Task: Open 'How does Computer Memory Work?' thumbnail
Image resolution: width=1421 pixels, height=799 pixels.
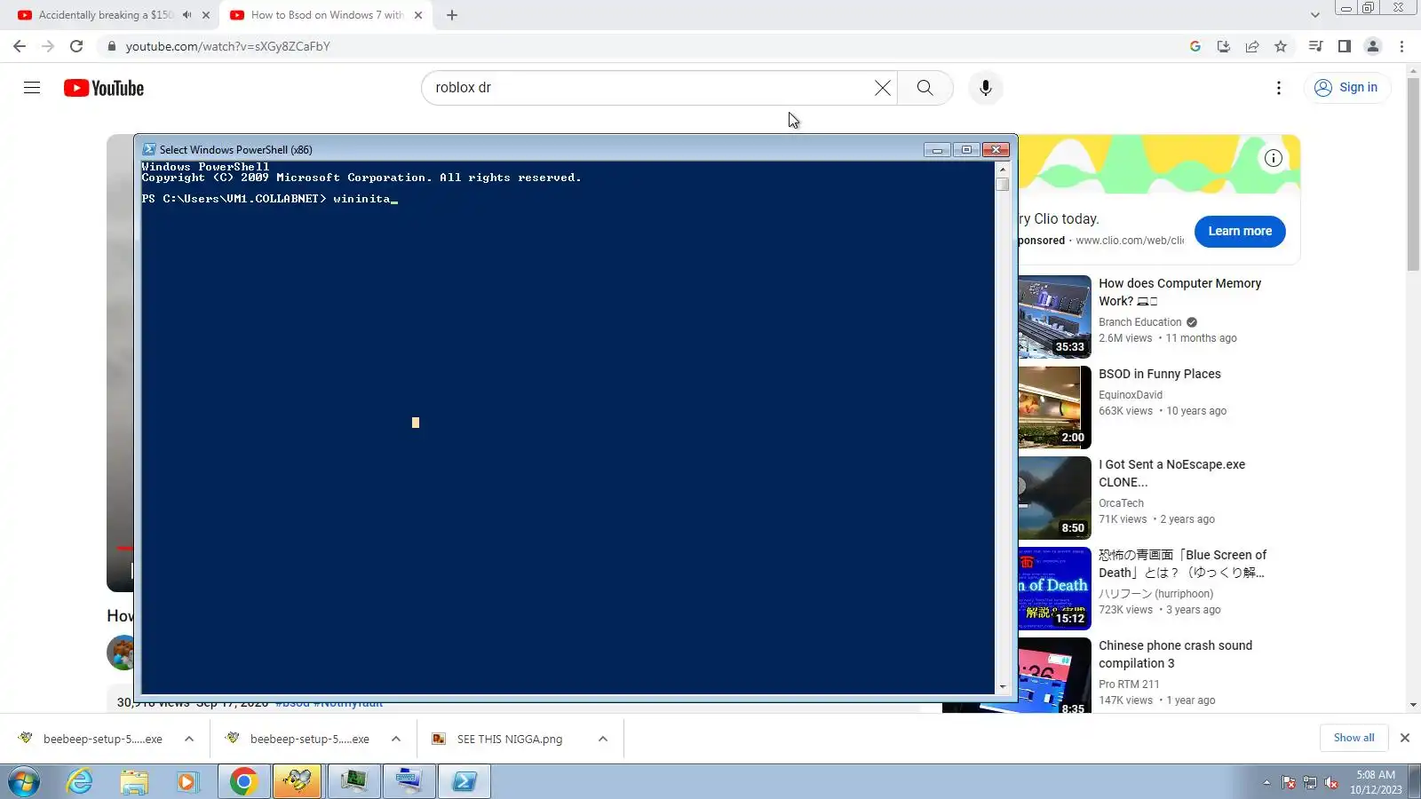Action: tap(1055, 317)
